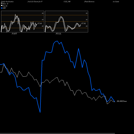Screen dimensions: 134x134
Task: Select the FAST stochastic chart label
Action: [14, 34]
